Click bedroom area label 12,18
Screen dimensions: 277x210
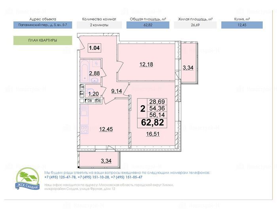click(x=146, y=64)
